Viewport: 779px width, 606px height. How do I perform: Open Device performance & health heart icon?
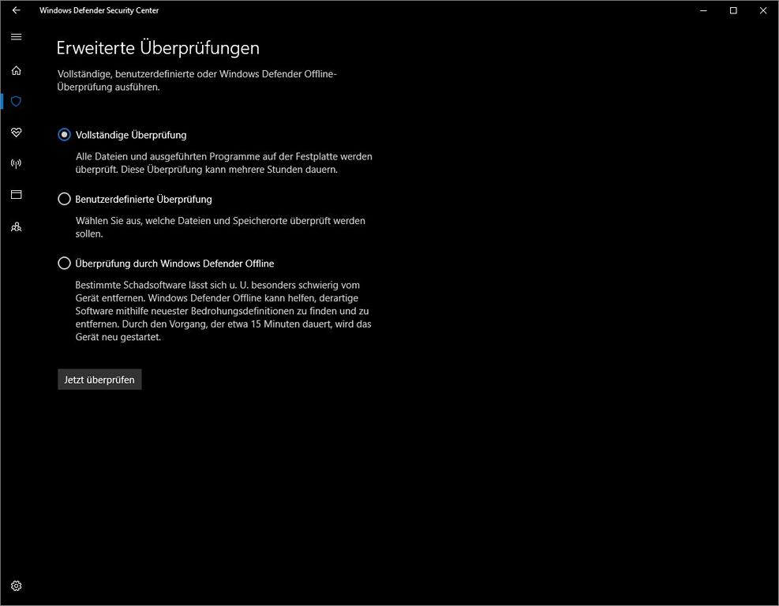(17, 132)
